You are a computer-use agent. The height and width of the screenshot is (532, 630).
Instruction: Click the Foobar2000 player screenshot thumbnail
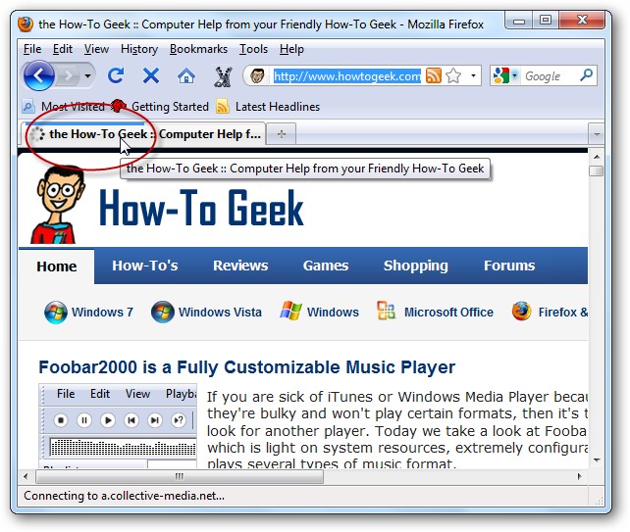click(x=118, y=426)
